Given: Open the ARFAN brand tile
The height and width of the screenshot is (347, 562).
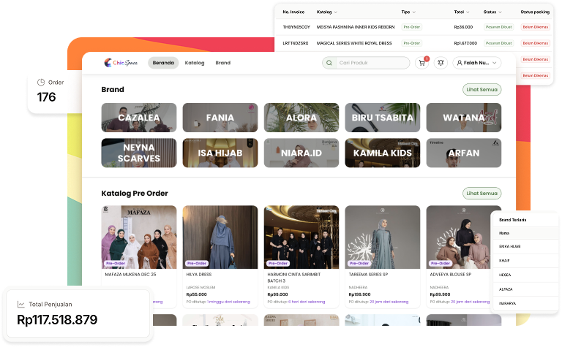Looking at the screenshot, I should click(x=464, y=153).
